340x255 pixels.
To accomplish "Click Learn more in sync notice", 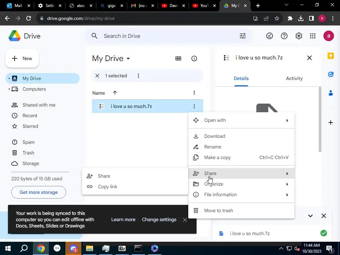I will coord(123,220).
